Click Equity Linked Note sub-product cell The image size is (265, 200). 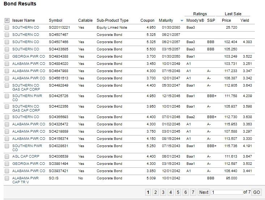click(x=112, y=28)
